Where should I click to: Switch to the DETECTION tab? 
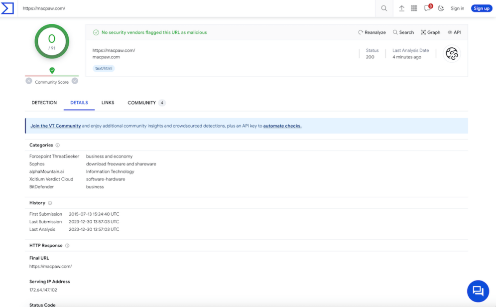coord(44,103)
